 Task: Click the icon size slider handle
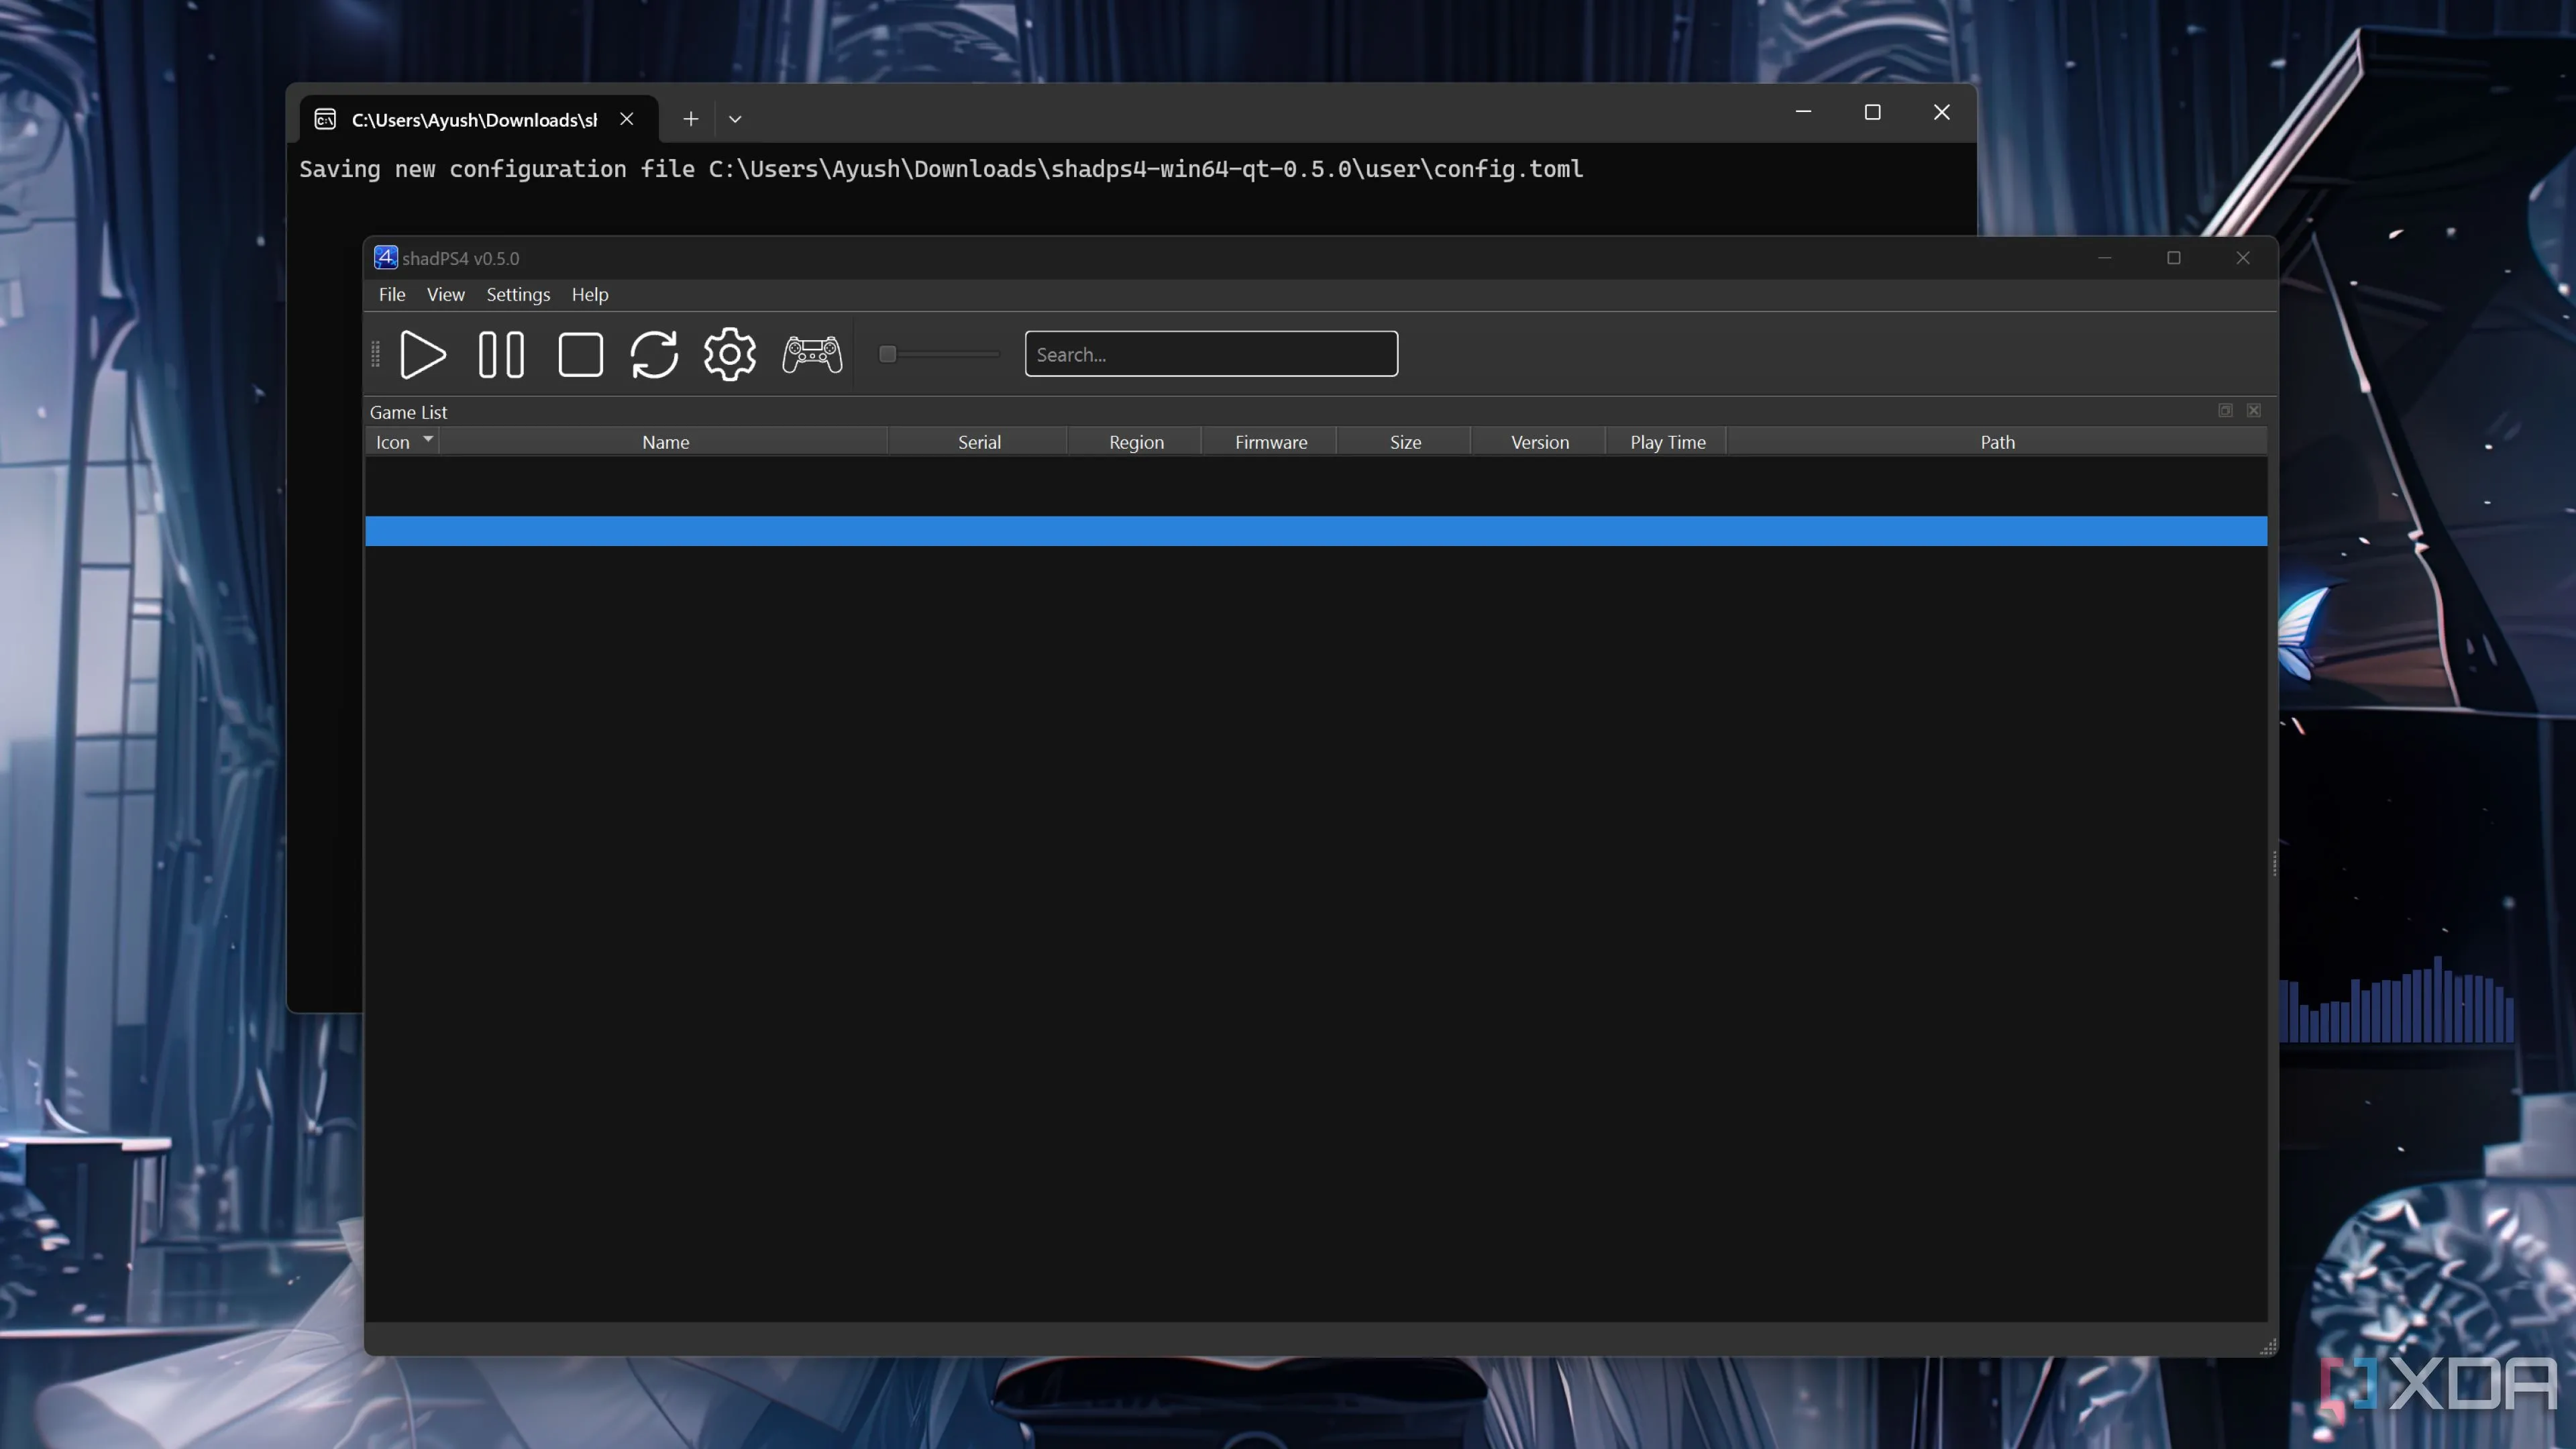point(887,354)
